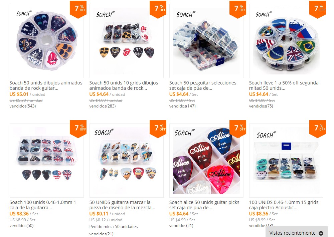Open 'Soach 100 unids 0.46-1.0mm' product link
The height and width of the screenshot is (237, 334).
click(43, 205)
